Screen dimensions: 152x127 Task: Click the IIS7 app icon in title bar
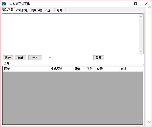[4, 4]
